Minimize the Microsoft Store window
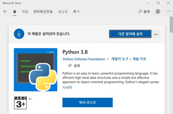 tap(149, 3)
